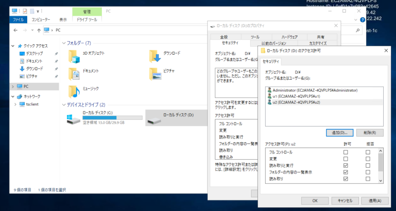Check Deny for 読み取りと実行
The height and width of the screenshot is (211, 396).
point(368,166)
